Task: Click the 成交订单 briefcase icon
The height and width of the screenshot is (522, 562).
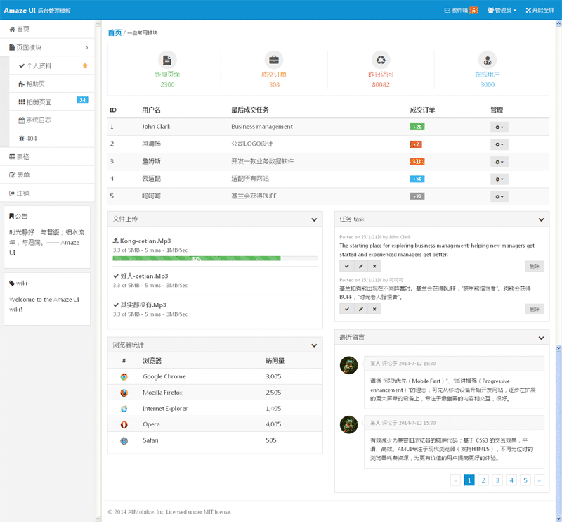Action: point(274,60)
